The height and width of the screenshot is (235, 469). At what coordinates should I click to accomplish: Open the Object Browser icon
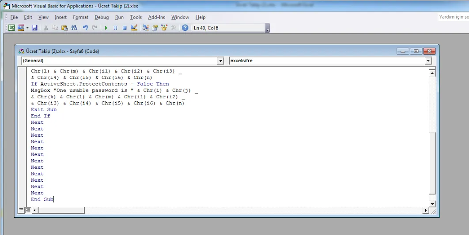coord(164,28)
